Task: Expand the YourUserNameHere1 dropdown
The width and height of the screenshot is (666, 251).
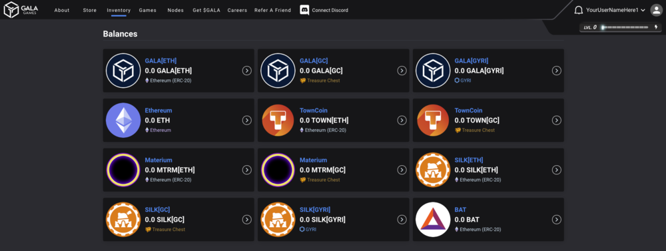Action: coord(615,10)
